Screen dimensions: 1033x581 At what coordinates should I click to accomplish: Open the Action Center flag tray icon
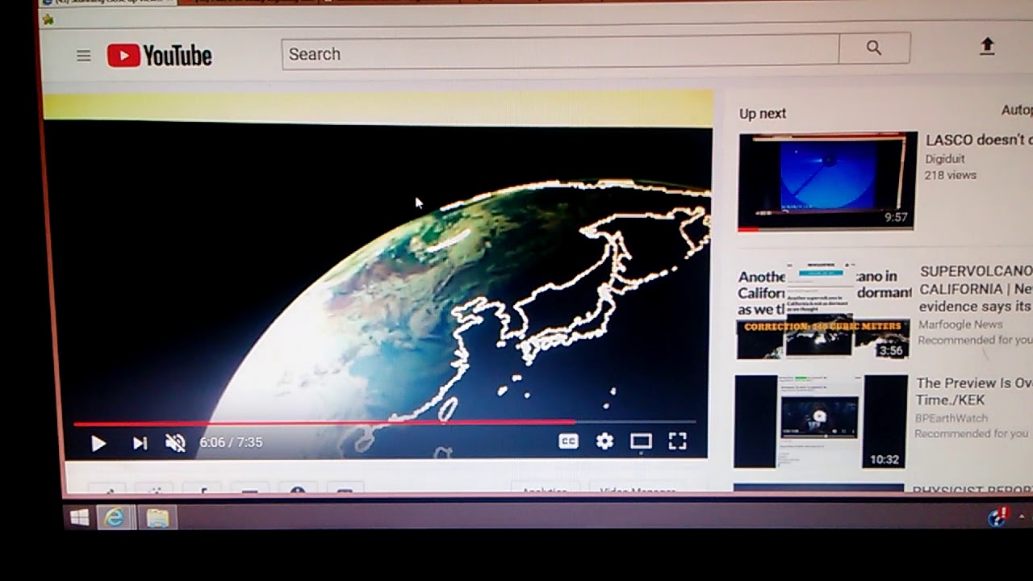pyautogui.click(x=998, y=516)
